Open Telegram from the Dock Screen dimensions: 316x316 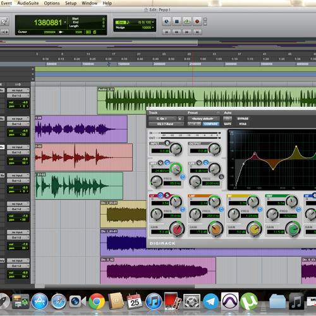click(210, 301)
